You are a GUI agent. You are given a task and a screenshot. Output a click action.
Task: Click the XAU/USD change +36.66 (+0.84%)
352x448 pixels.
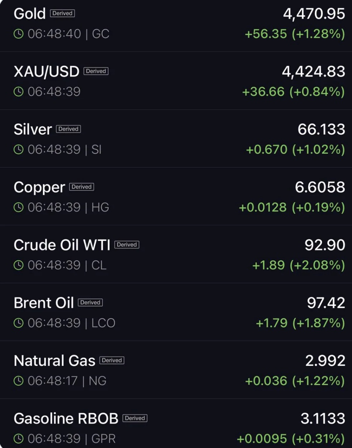tap(293, 92)
